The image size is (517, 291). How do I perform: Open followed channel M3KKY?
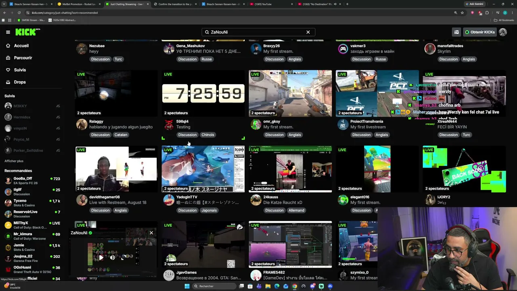pyautogui.click(x=32, y=106)
